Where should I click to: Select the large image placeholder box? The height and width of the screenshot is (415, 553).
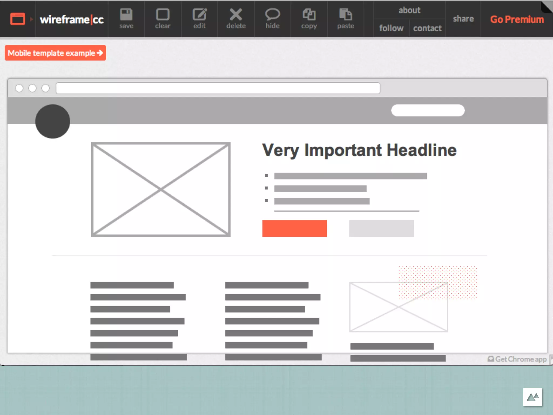[161, 189]
